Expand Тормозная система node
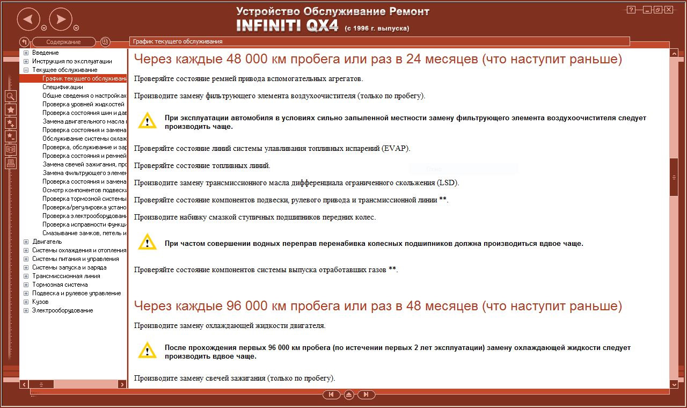The height and width of the screenshot is (408, 687). (26, 285)
